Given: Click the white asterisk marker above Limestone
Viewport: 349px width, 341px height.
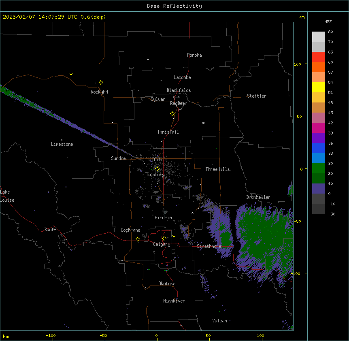Looking at the screenshot, I should (62, 140).
